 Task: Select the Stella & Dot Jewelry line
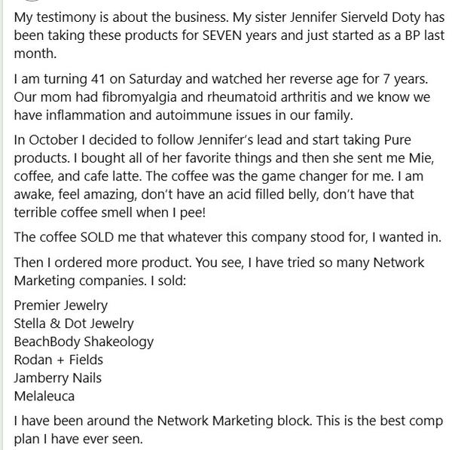point(74,324)
